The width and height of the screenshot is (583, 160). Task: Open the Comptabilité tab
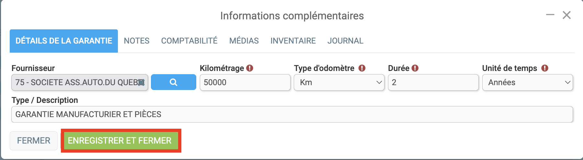click(x=189, y=41)
